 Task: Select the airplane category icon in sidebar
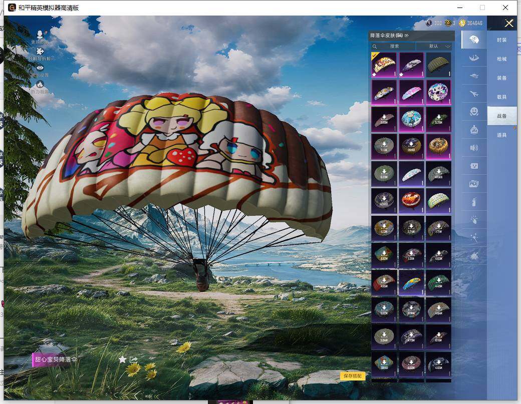(474, 94)
